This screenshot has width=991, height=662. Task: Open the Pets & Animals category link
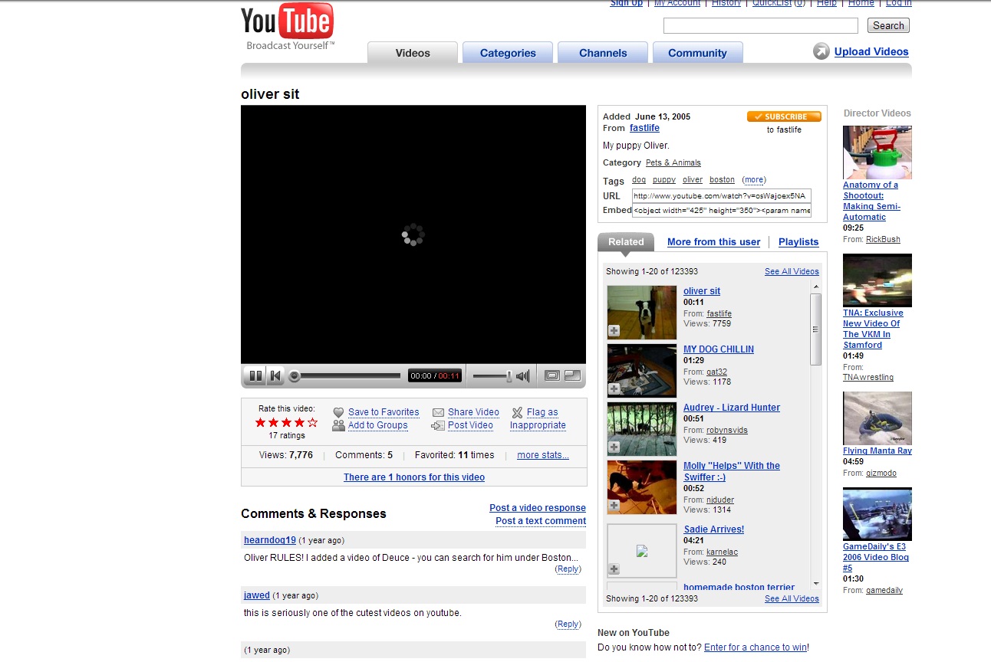[x=673, y=162]
